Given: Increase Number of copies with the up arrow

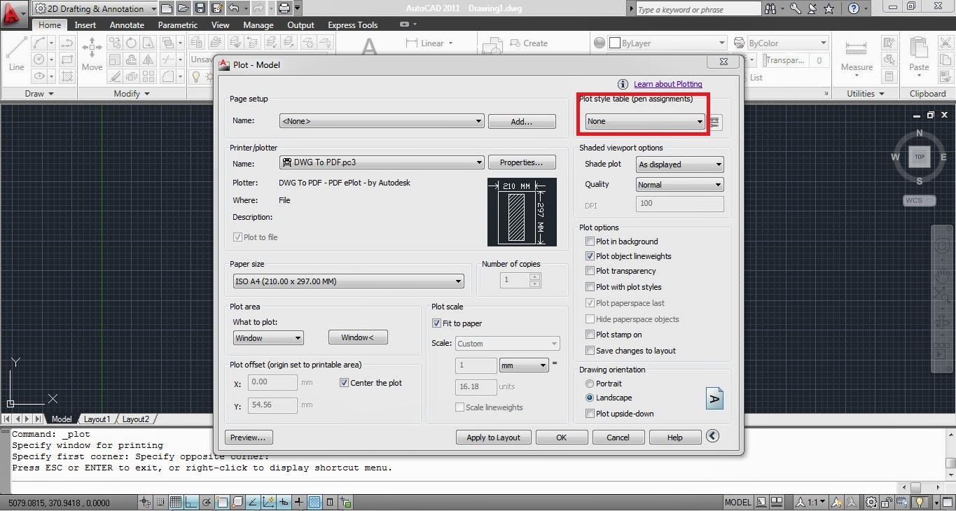Looking at the screenshot, I should 534,276.
